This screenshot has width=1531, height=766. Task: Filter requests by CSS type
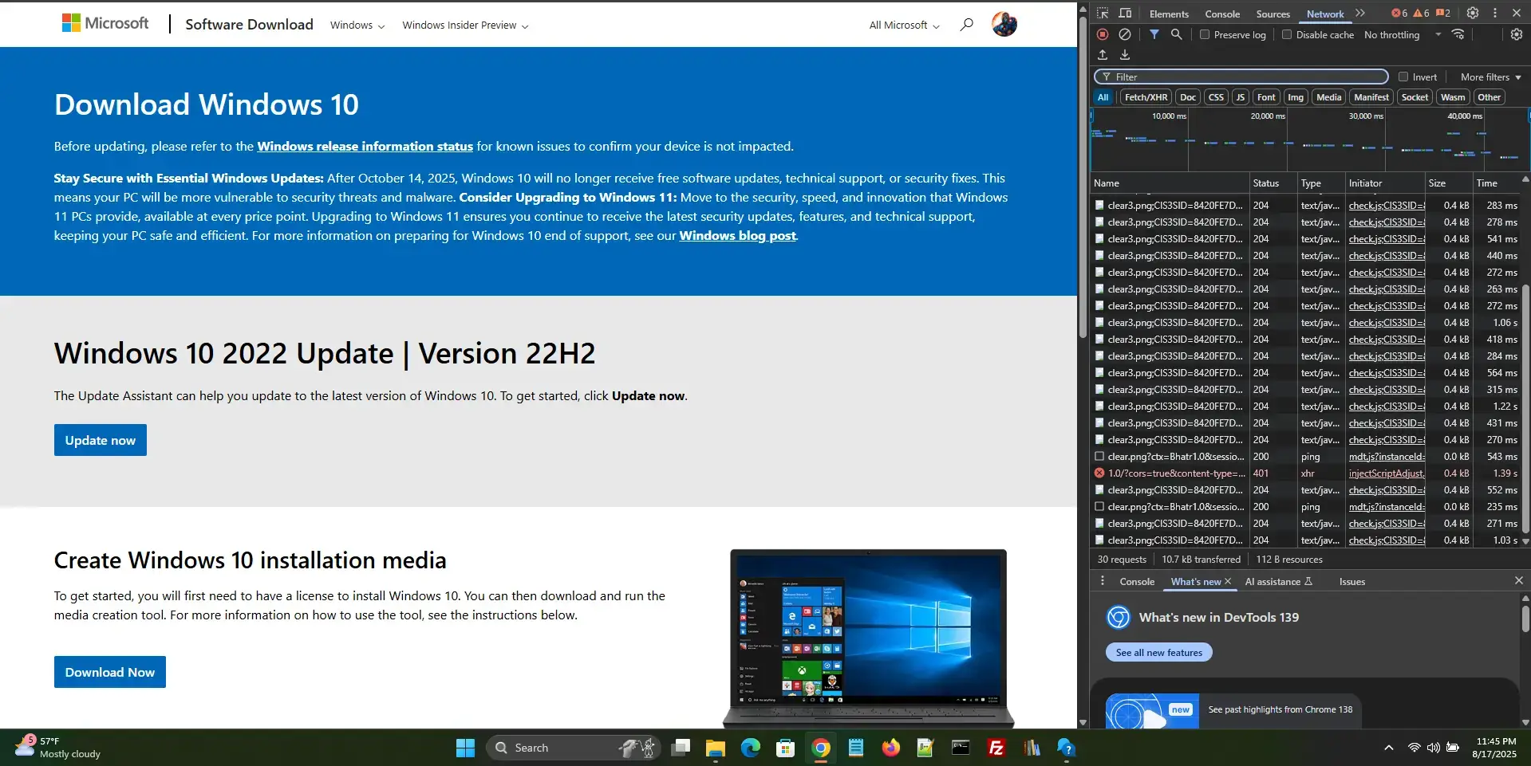point(1216,97)
